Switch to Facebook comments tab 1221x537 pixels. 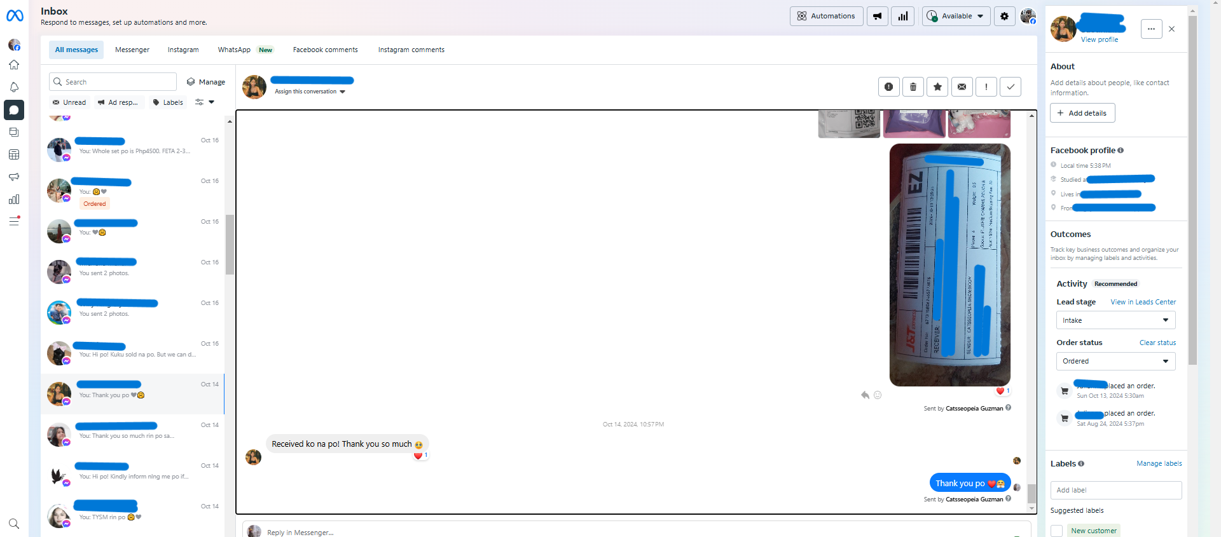325,50
